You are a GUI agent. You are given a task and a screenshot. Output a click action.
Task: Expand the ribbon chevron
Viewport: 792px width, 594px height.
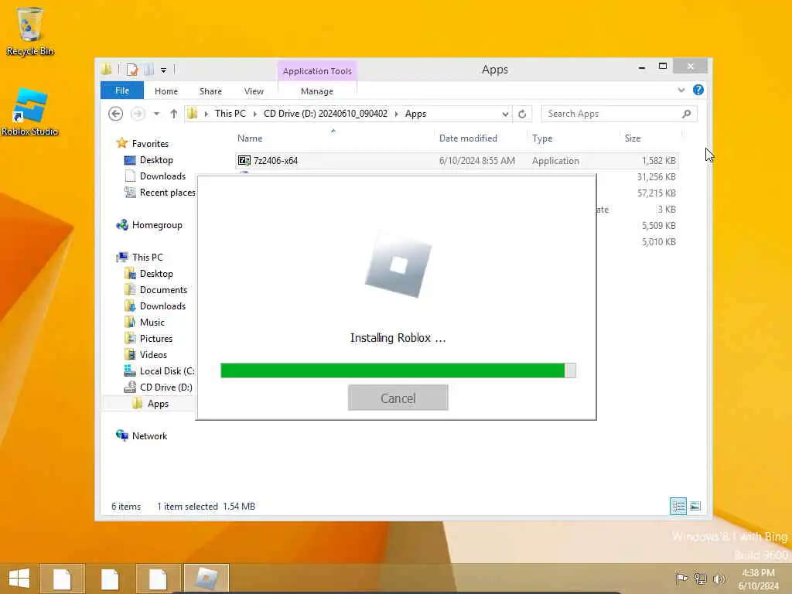coord(681,90)
